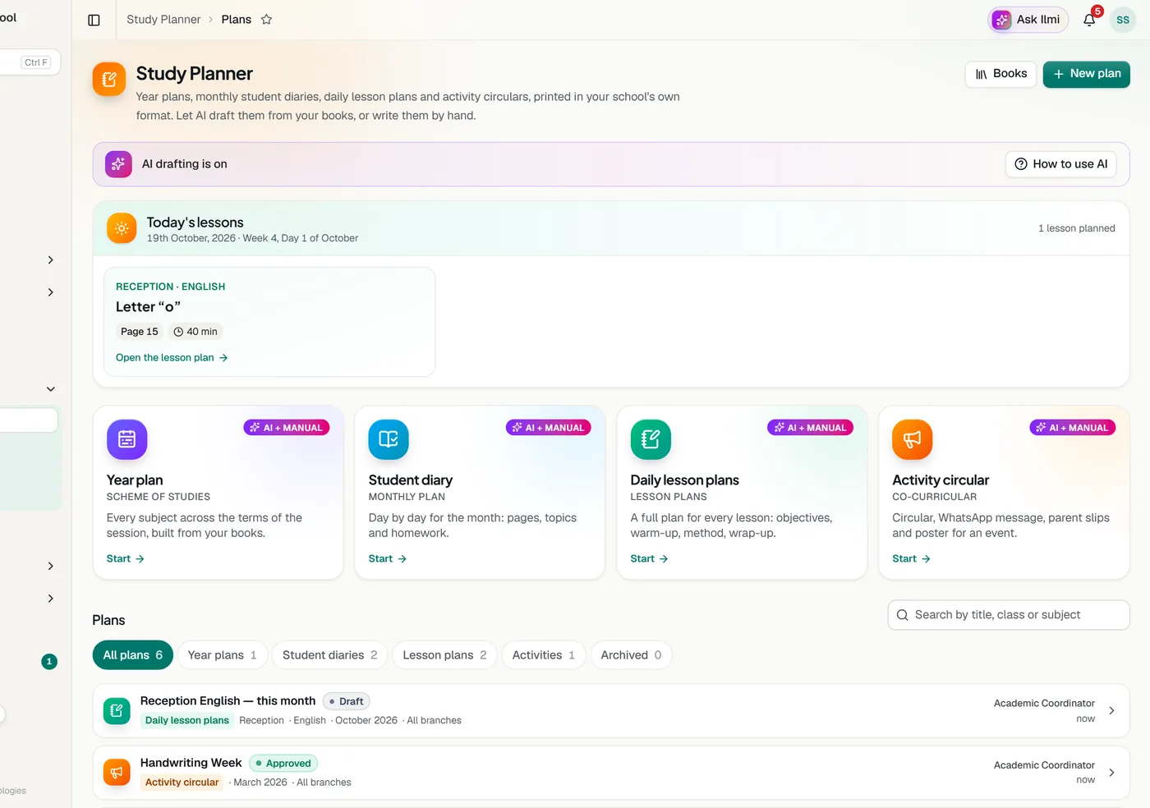Start Daily lesson plans
1150x808 pixels.
pyautogui.click(x=650, y=559)
